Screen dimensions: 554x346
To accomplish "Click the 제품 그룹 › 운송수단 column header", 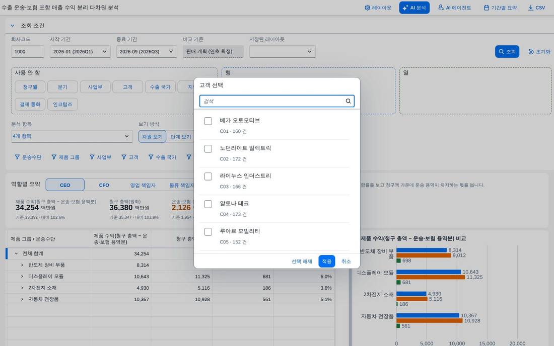I will [48, 239].
